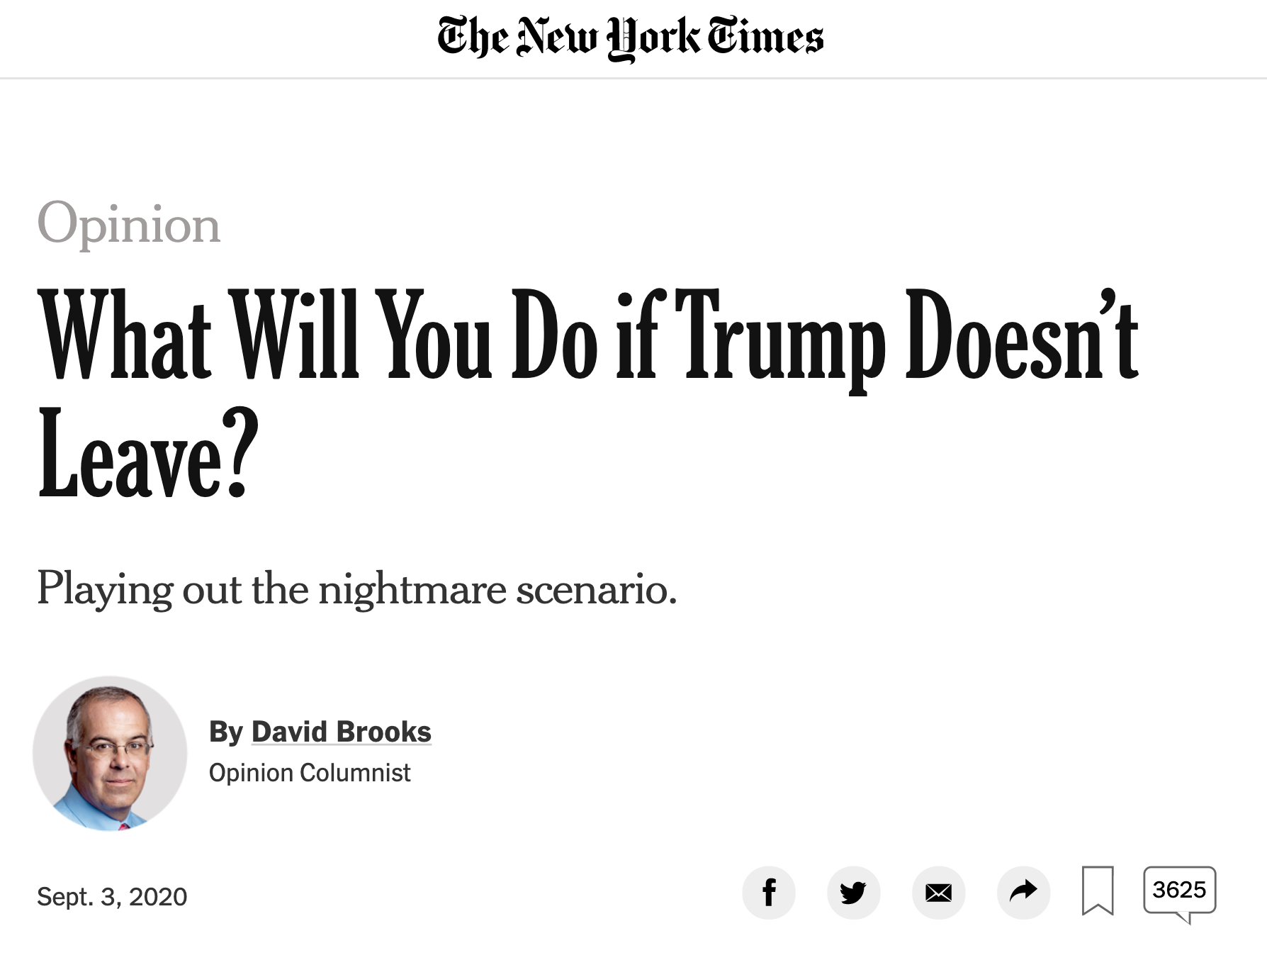Click the word "Playing" in the subtitle

[x=105, y=589]
